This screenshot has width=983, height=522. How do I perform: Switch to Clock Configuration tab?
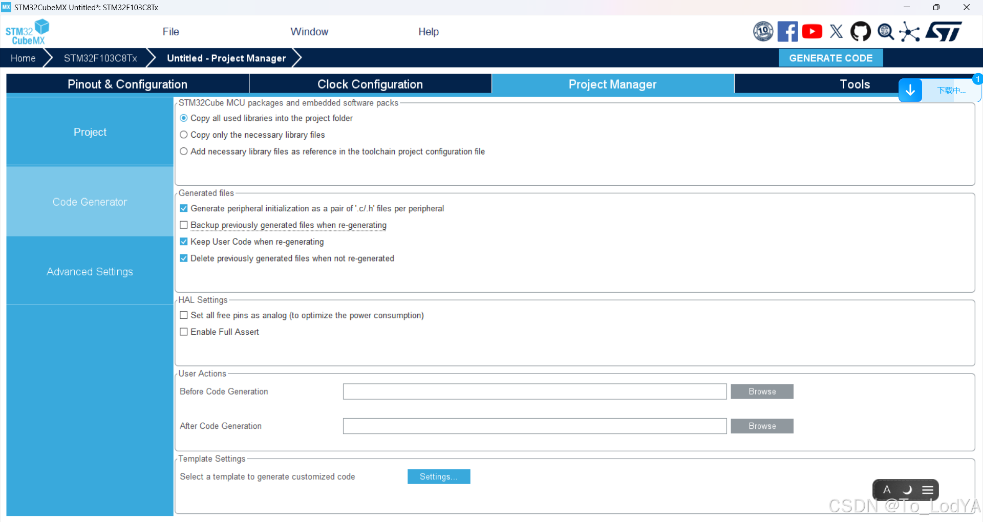(x=370, y=84)
